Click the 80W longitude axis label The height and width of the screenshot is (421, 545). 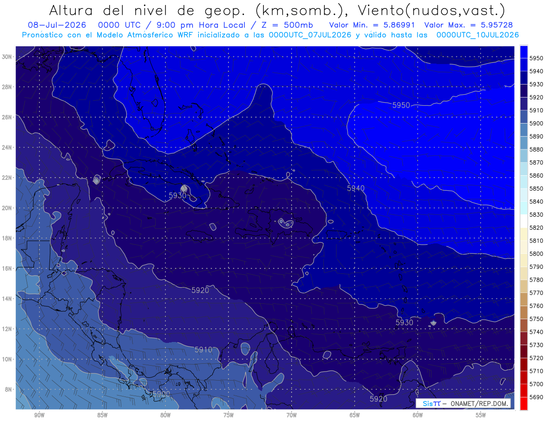(165, 415)
